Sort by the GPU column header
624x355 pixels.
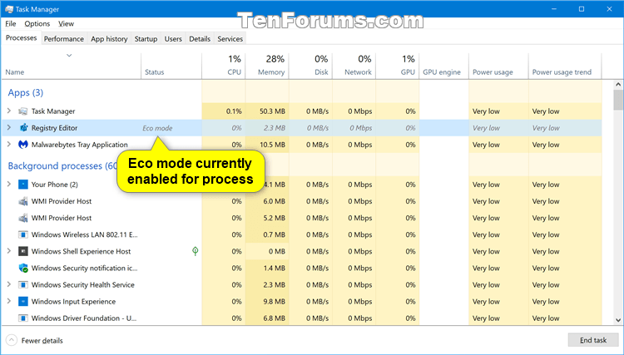[398, 66]
